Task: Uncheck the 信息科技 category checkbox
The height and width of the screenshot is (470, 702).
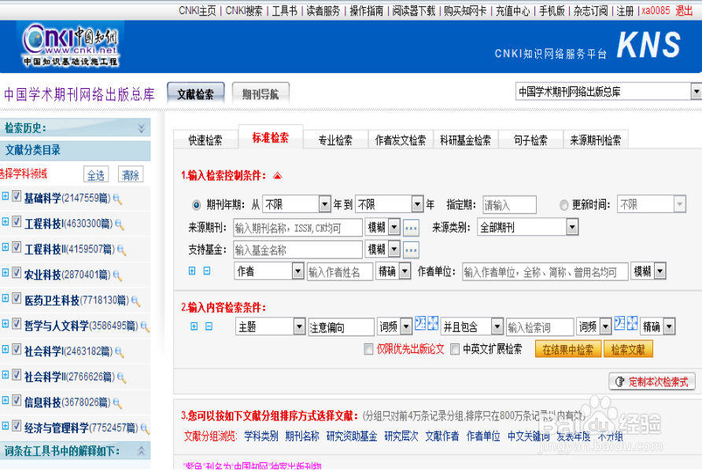Action: click(17, 400)
